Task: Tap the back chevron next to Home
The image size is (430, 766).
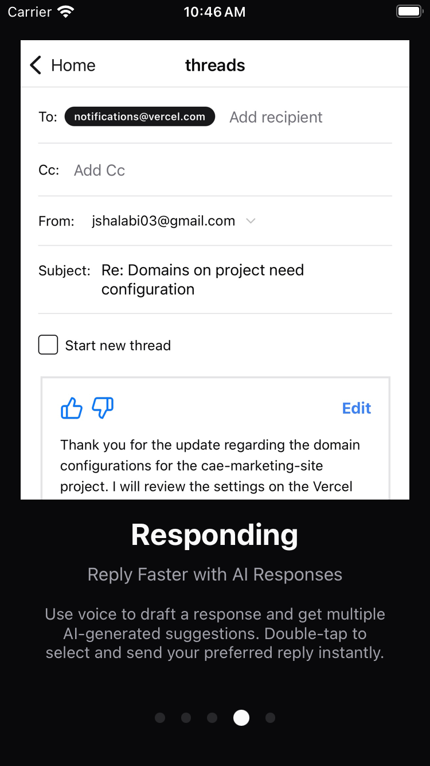Action: [36, 65]
